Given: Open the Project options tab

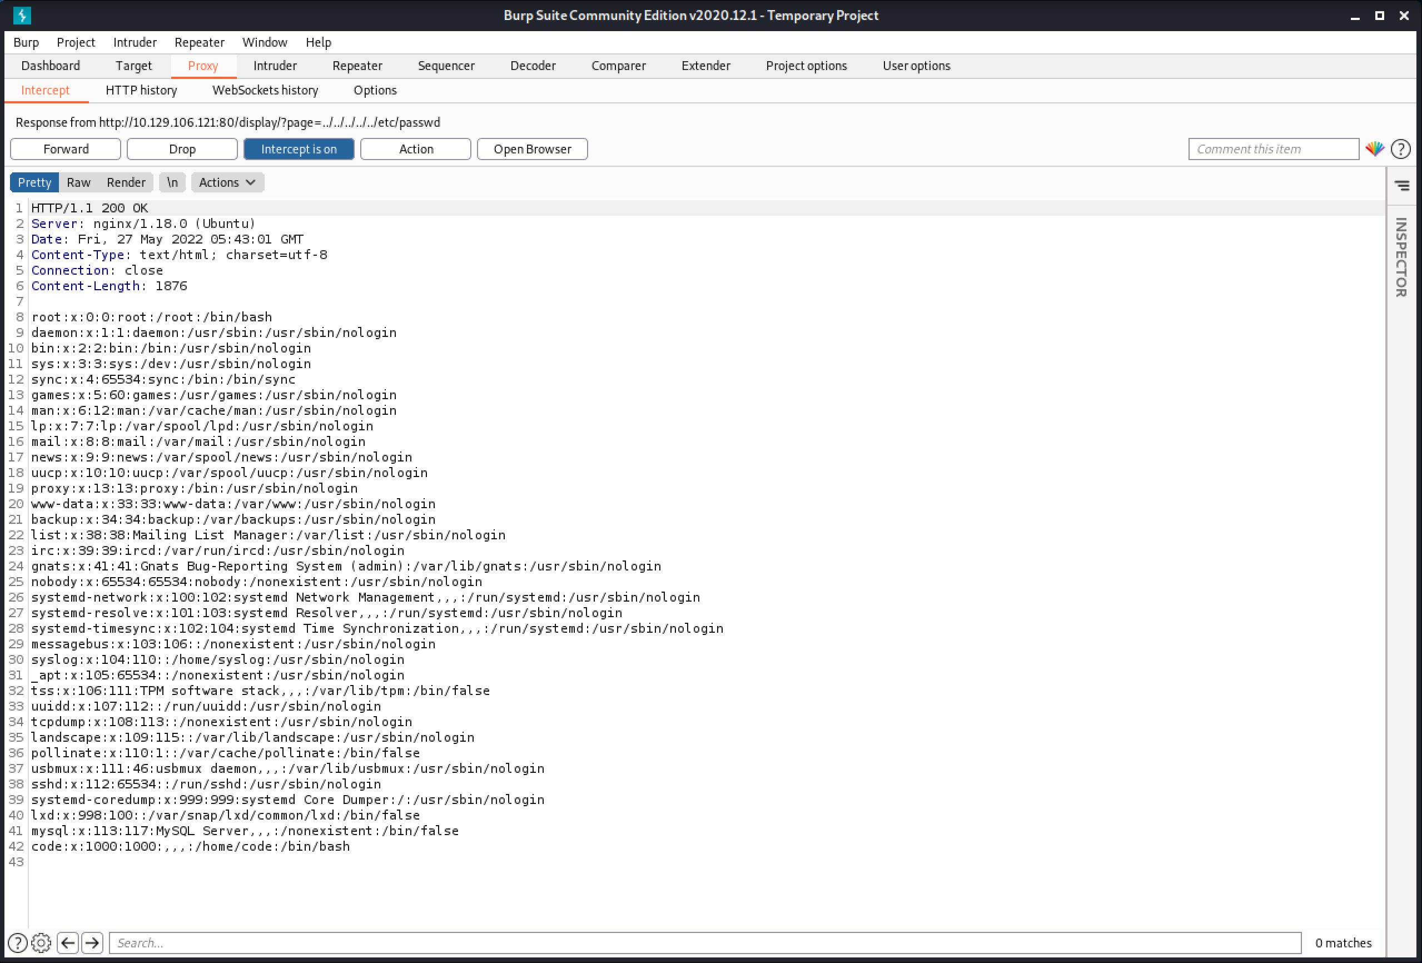Looking at the screenshot, I should [x=806, y=66].
